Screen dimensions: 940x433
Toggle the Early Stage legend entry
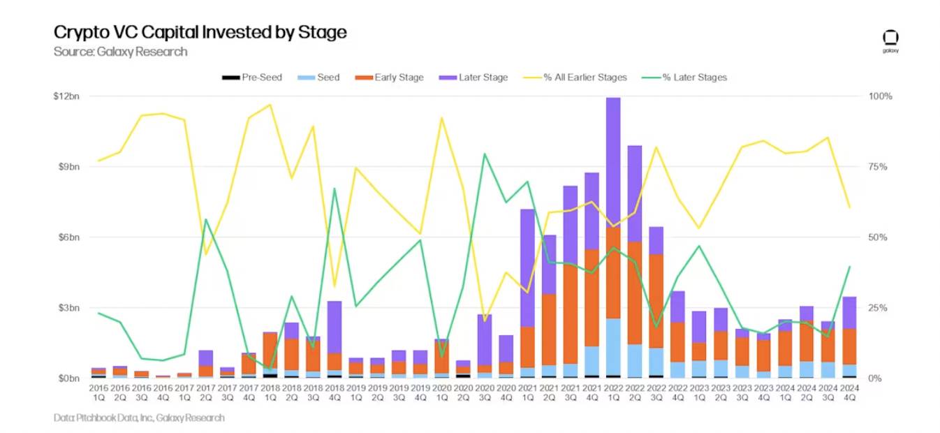[x=390, y=78]
